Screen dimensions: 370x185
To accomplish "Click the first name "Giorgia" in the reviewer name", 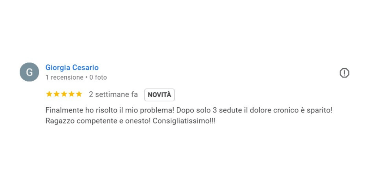I will tap(58, 68).
